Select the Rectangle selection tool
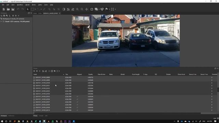Viewport: 219px width, 123px height. click(33, 9)
